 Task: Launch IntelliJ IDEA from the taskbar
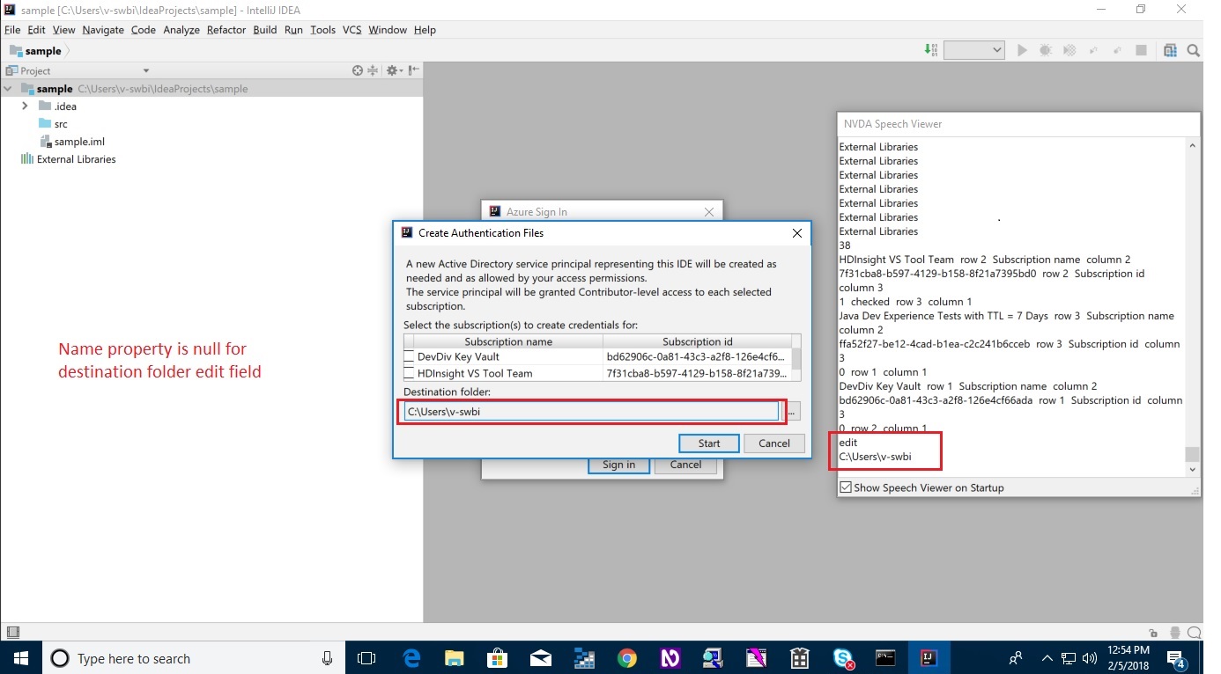tap(929, 657)
